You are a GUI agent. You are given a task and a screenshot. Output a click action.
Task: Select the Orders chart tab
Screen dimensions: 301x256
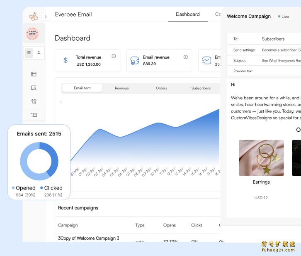(161, 88)
